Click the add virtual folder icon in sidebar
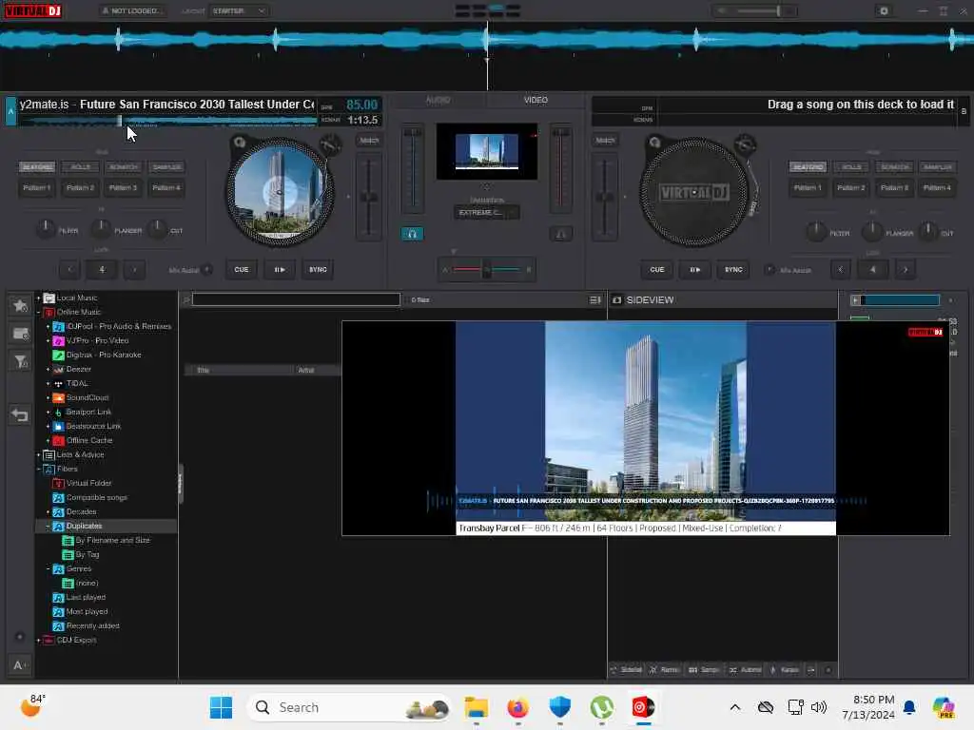 pos(20,334)
